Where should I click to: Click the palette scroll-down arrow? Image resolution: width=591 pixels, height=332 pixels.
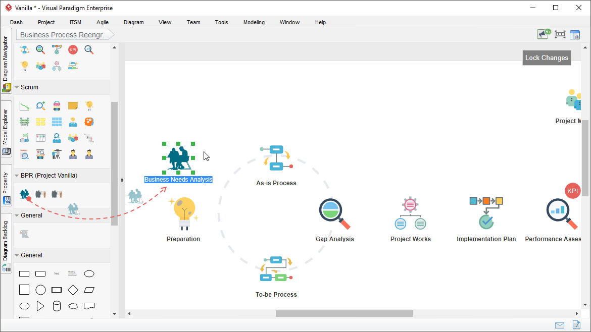(x=114, y=313)
